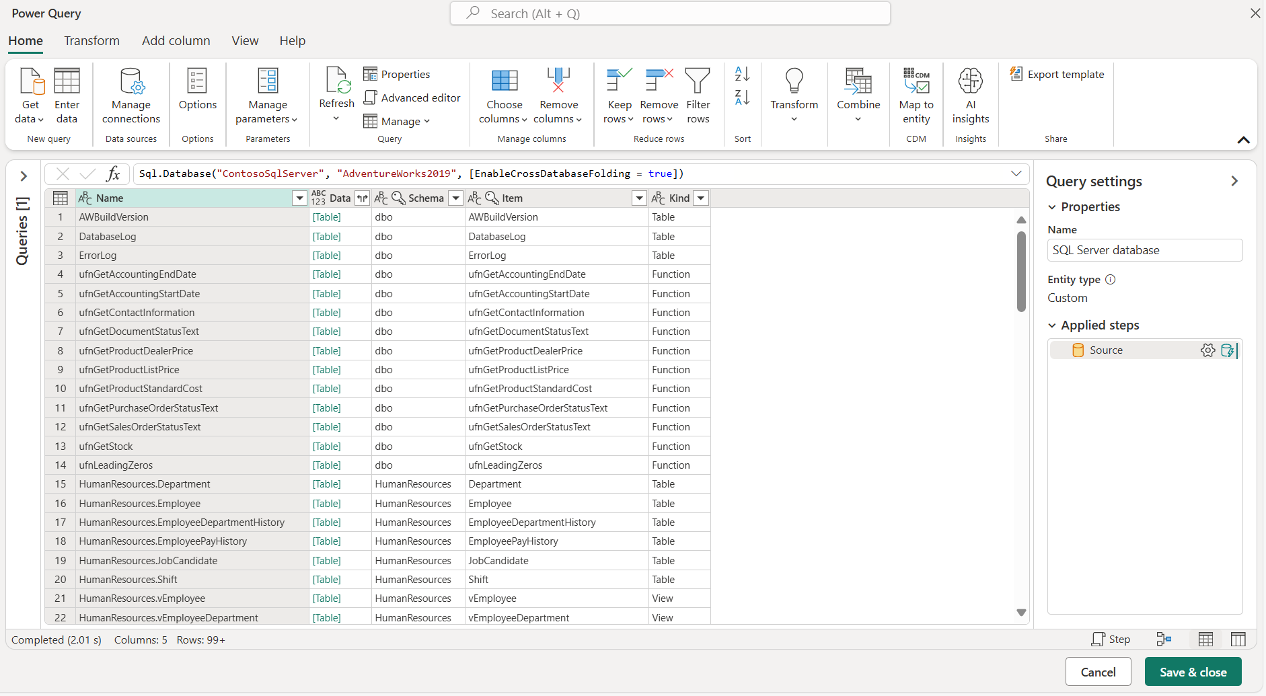Image resolution: width=1266 pixels, height=696 pixels.
Task: Click the Save & close button
Action: (x=1193, y=672)
